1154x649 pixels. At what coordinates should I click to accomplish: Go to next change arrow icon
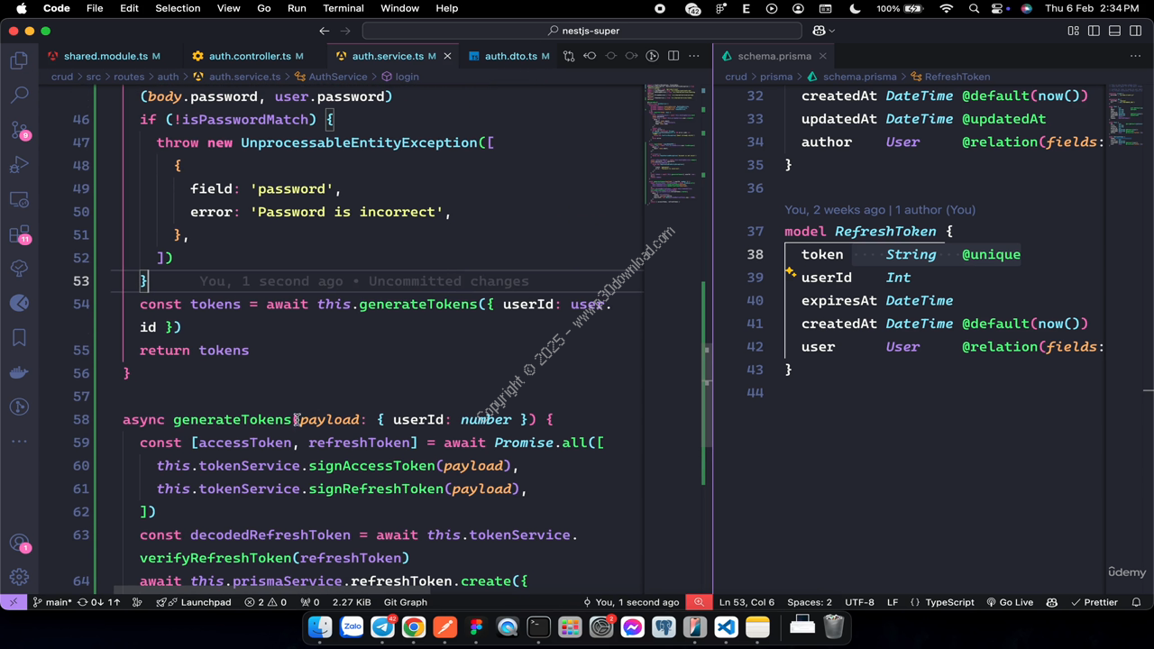[631, 56]
